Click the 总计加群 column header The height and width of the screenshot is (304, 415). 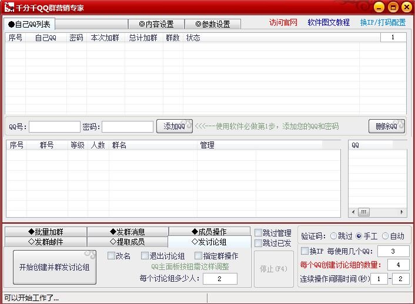point(143,38)
